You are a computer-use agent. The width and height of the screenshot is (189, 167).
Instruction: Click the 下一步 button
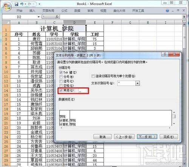pyautogui.click(x=147, y=137)
